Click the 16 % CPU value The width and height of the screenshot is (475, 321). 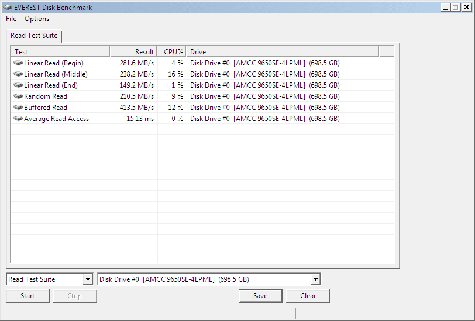[175, 74]
